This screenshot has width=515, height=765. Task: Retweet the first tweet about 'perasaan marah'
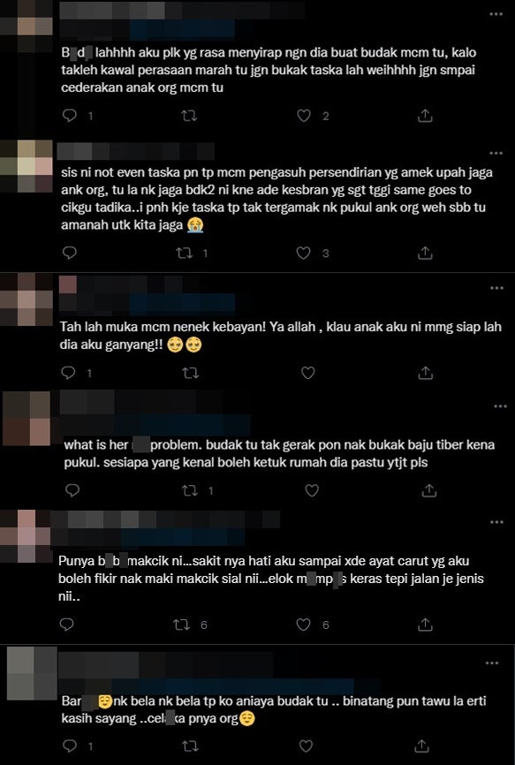pyautogui.click(x=189, y=116)
